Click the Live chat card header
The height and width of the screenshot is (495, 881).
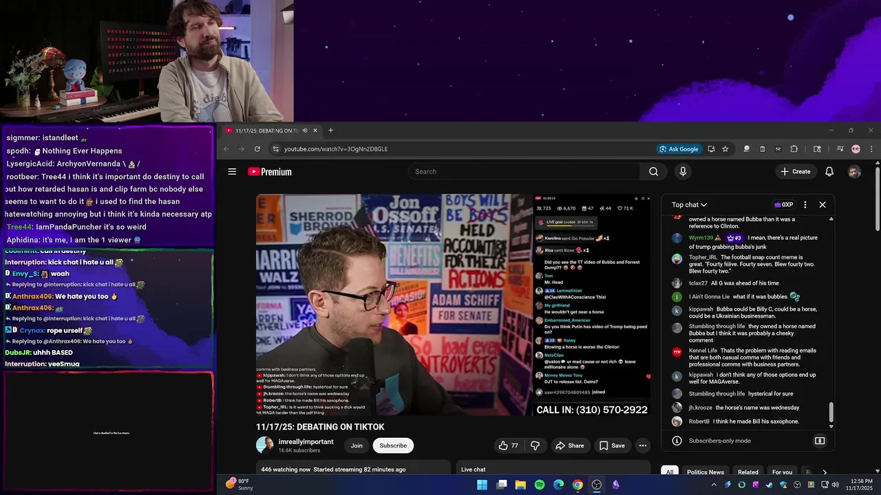pos(474,470)
